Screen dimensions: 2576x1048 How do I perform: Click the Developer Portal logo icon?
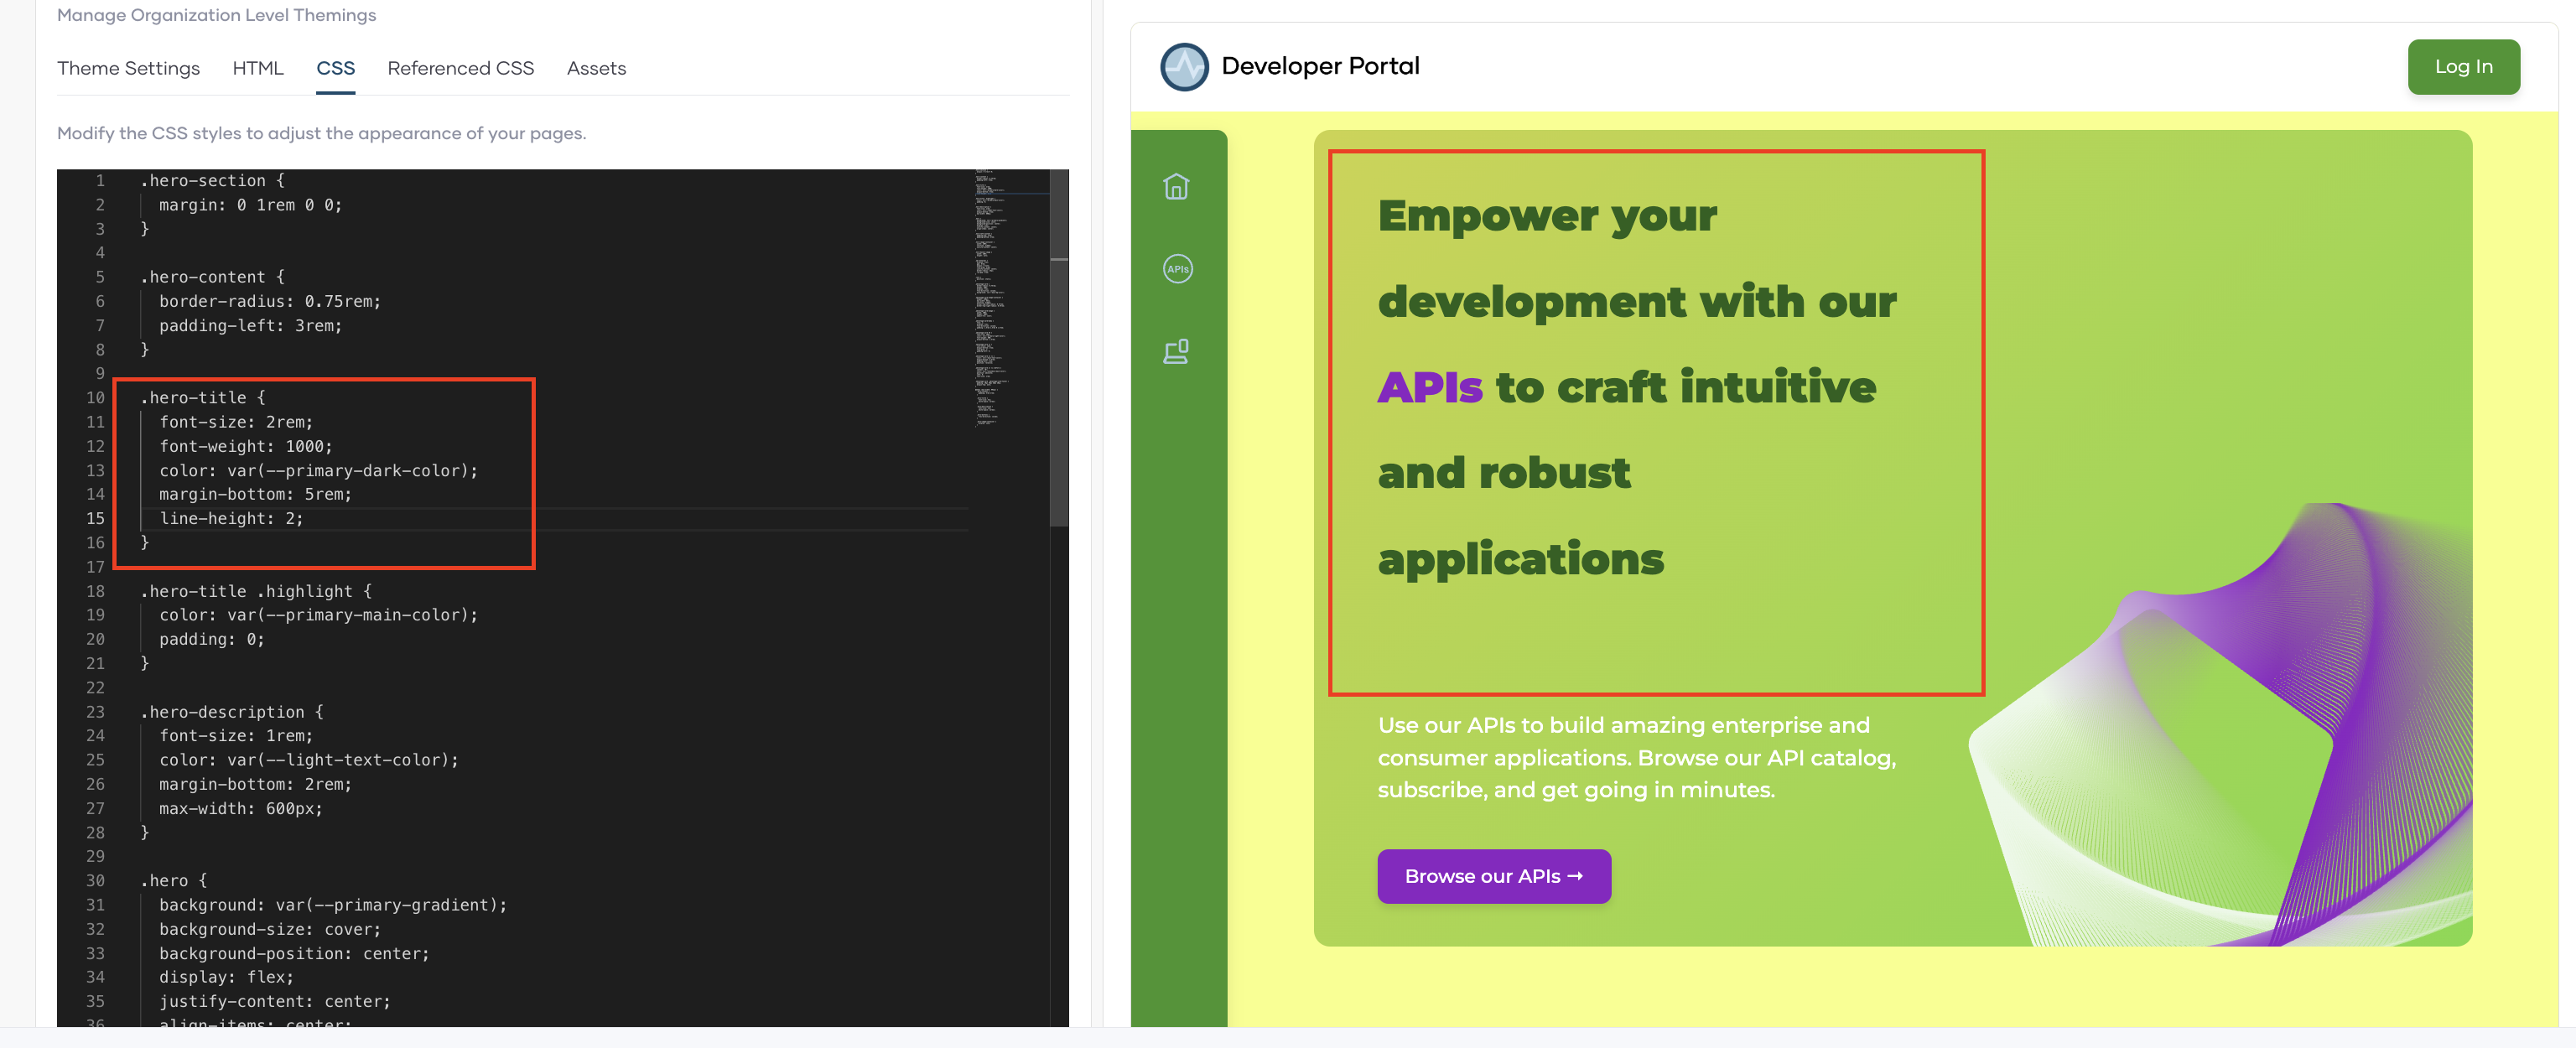tap(1184, 66)
